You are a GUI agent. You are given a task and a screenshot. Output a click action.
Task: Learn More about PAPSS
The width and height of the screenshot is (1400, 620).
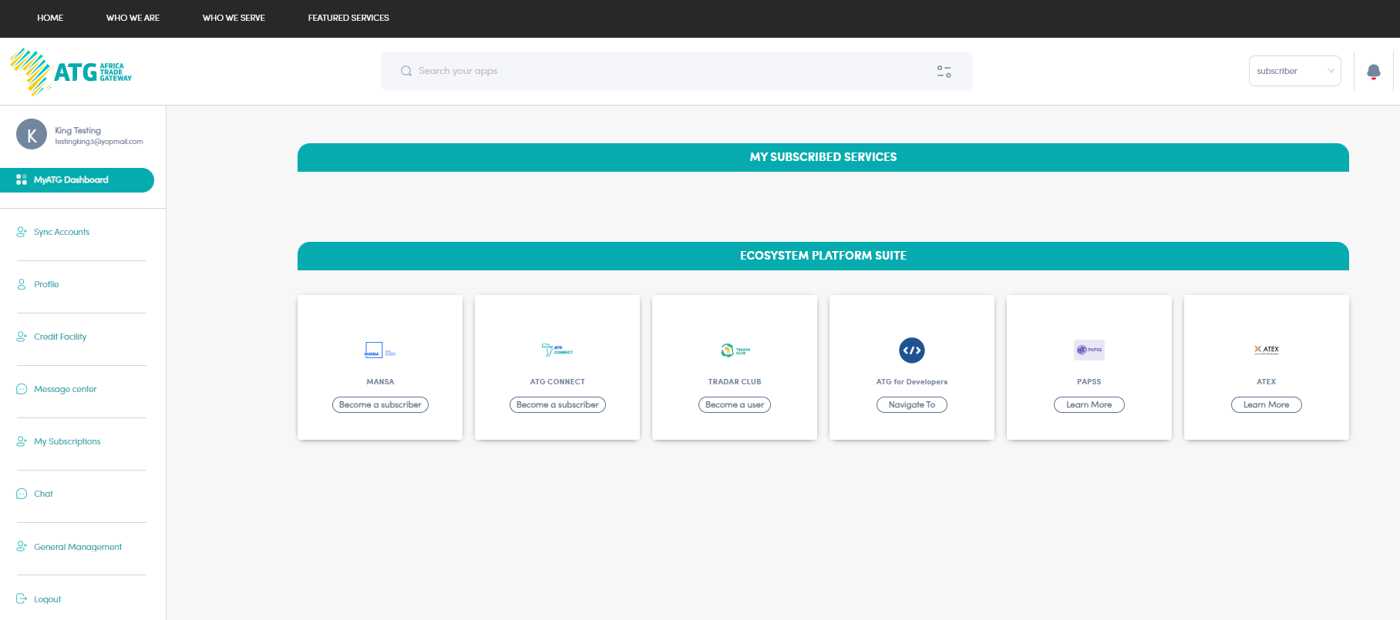click(x=1089, y=404)
